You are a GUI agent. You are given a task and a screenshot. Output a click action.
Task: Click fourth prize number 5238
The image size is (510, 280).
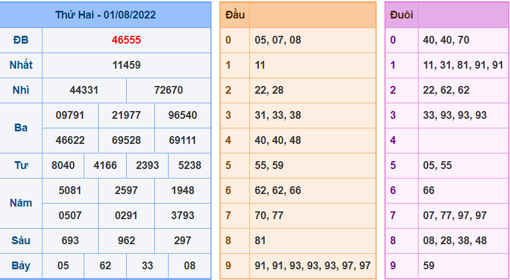[190, 165]
